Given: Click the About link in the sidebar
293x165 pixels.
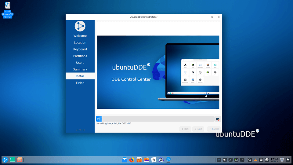Looking at the screenshot, I should [80, 130].
